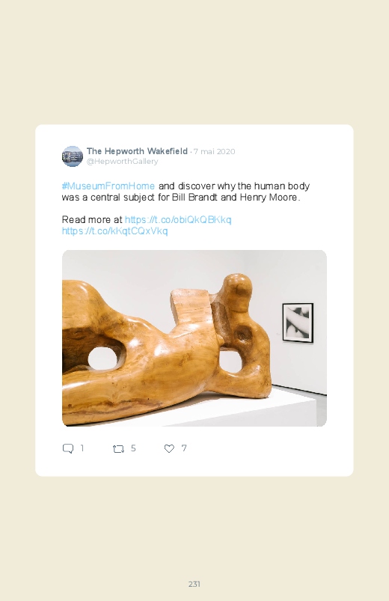Screen dimensions: 389x601
Task: Click the @HepworthGallery handle
Action: click(122, 162)
